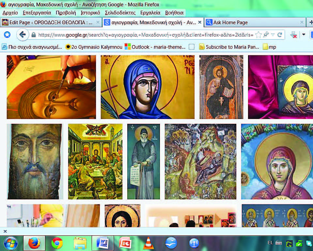Viewport: 313px width, 251px height.
Task: Click the reload page icon
Action: pos(280,35)
